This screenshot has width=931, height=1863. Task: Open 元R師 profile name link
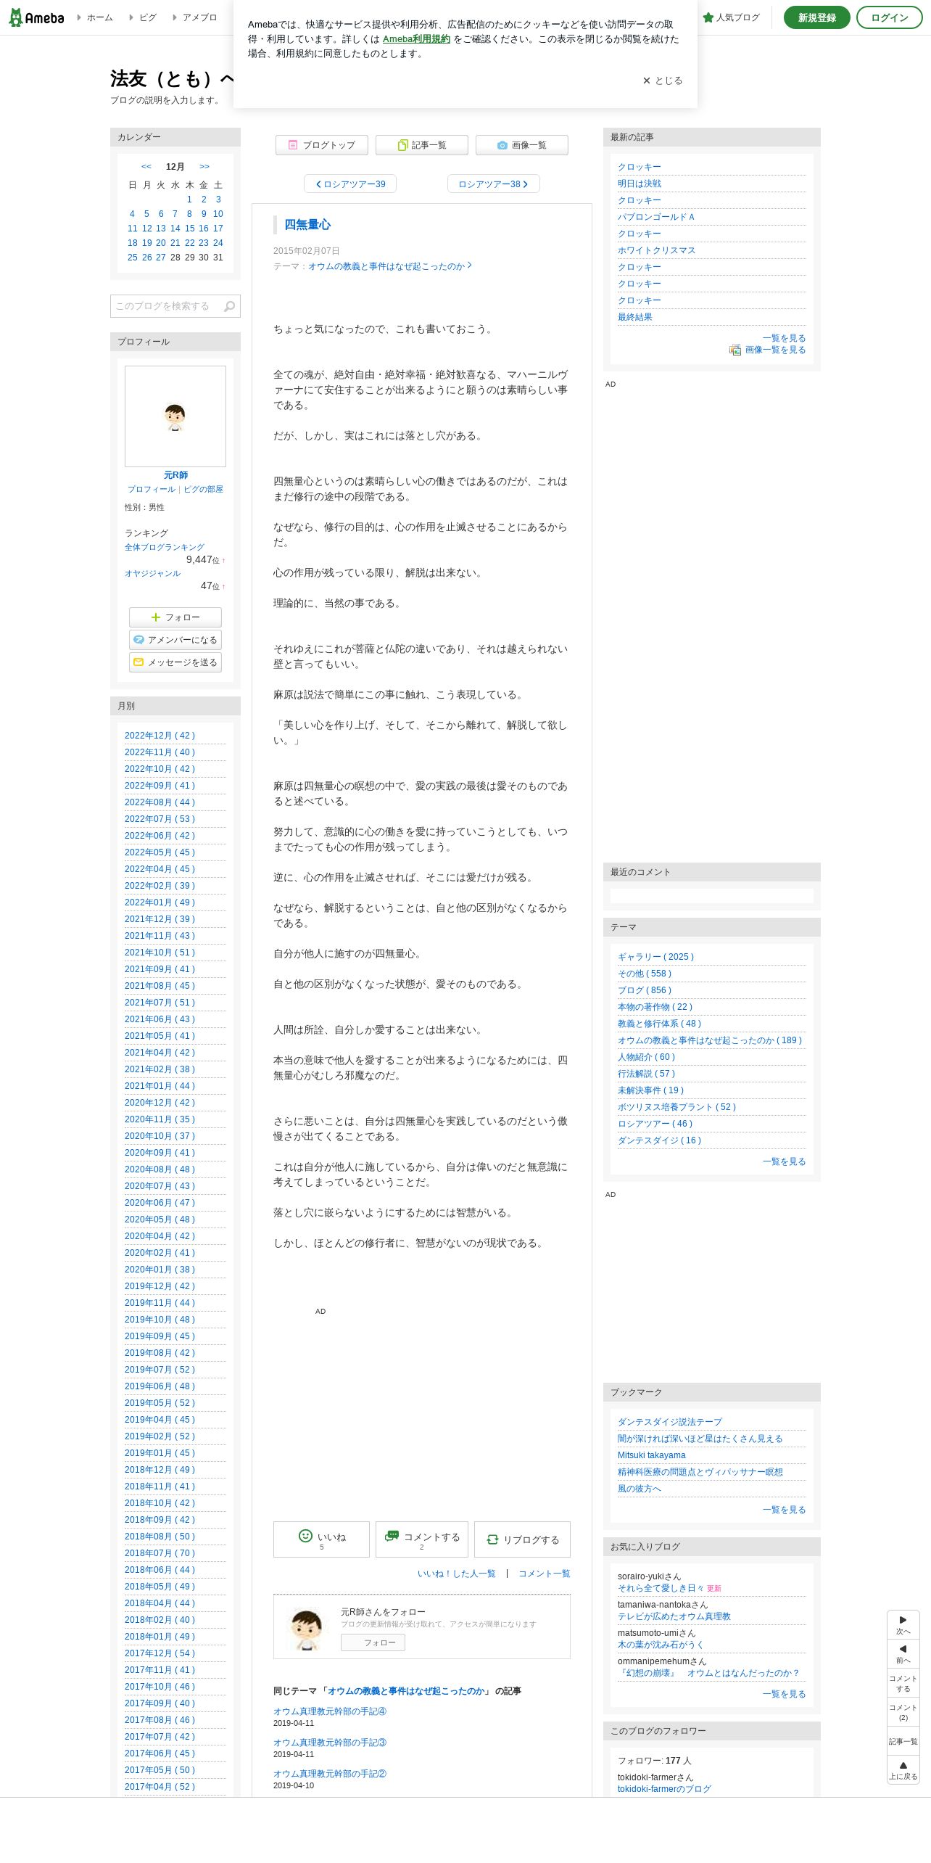coord(175,475)
